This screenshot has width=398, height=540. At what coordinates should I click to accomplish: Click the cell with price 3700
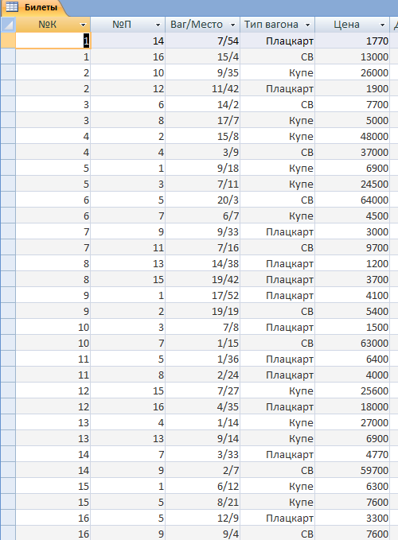[352, 279]
